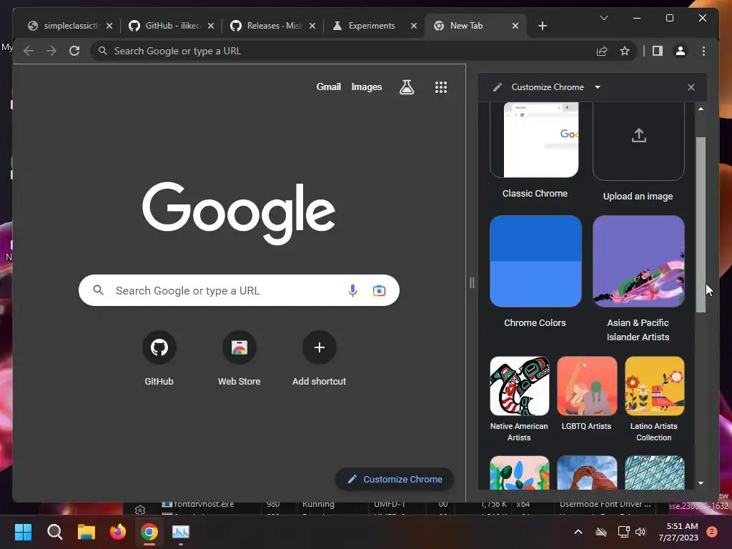732x549 pixels.
Task: Share this page icon in address bar
Action: coord(602,51)
